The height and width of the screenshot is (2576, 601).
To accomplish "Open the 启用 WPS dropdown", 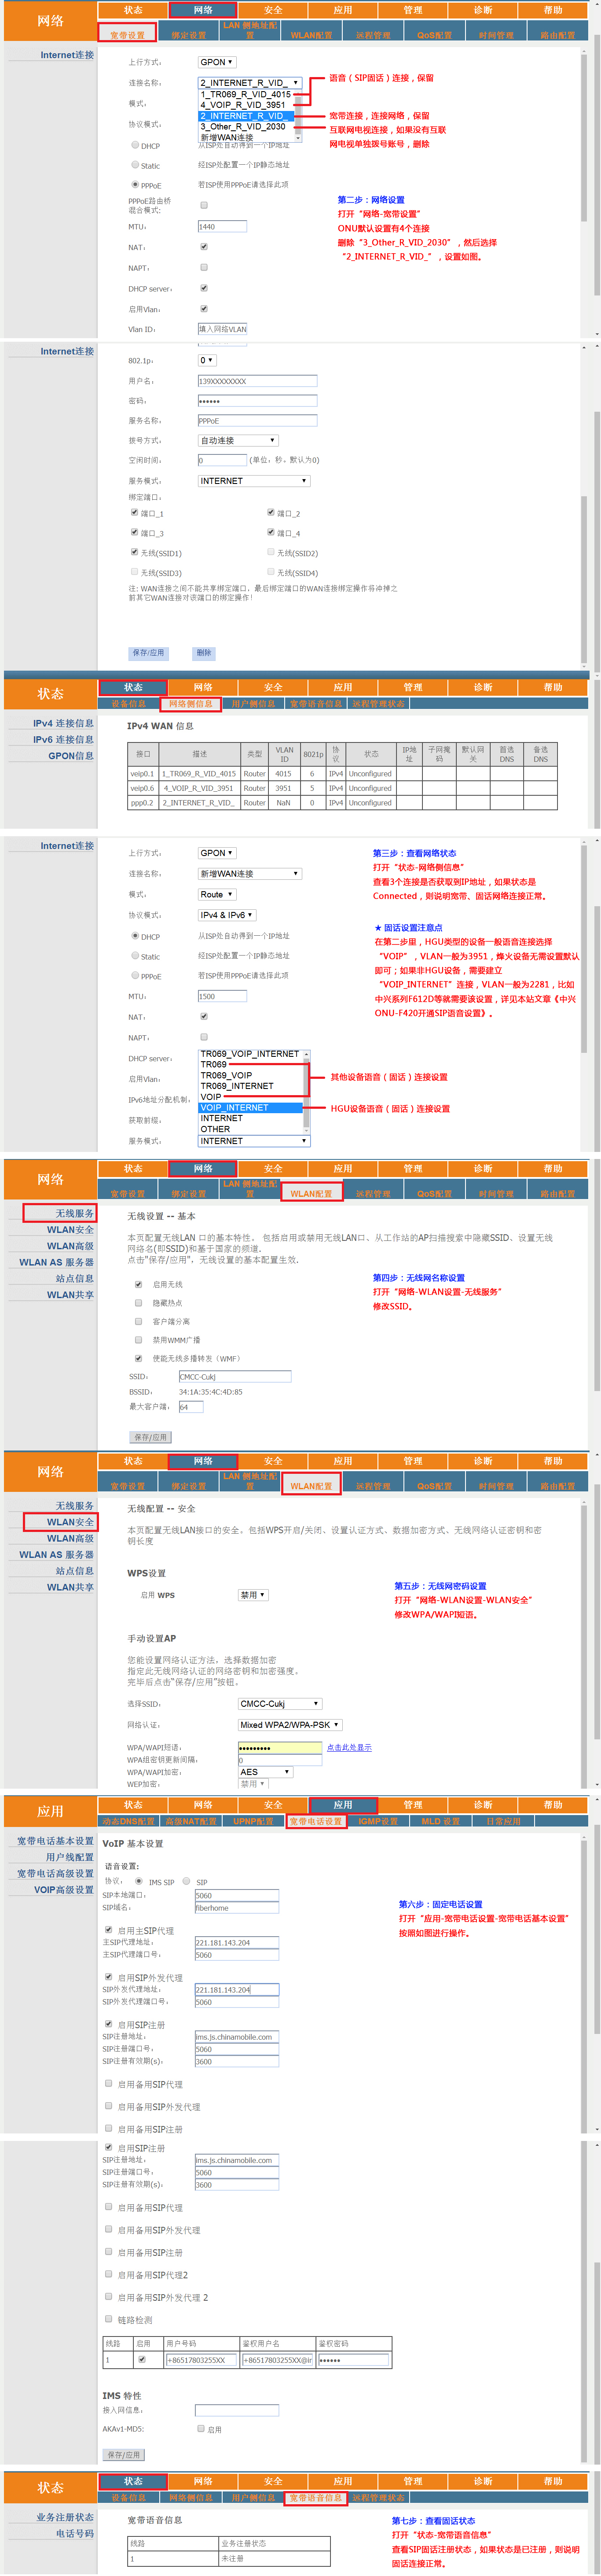I will tap(253, 1595).
